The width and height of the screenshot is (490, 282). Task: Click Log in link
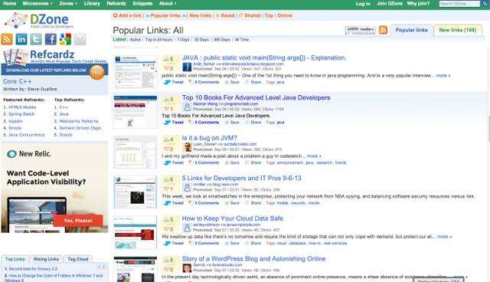363,4
